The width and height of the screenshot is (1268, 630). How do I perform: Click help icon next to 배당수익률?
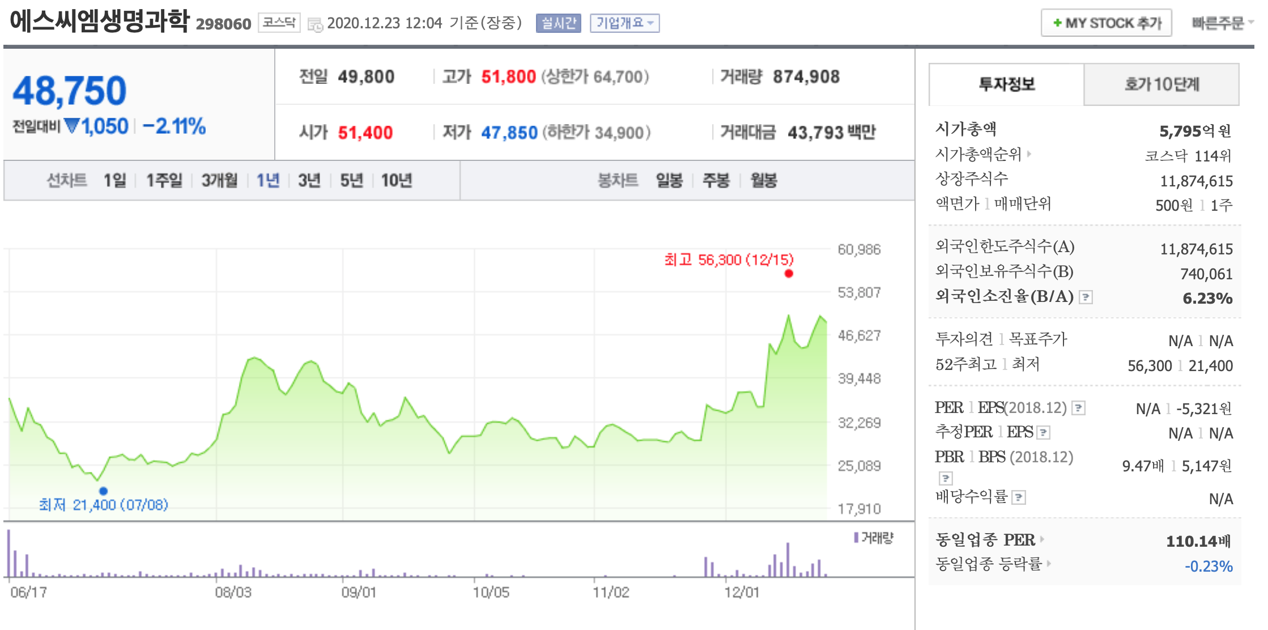point(1018,497)
